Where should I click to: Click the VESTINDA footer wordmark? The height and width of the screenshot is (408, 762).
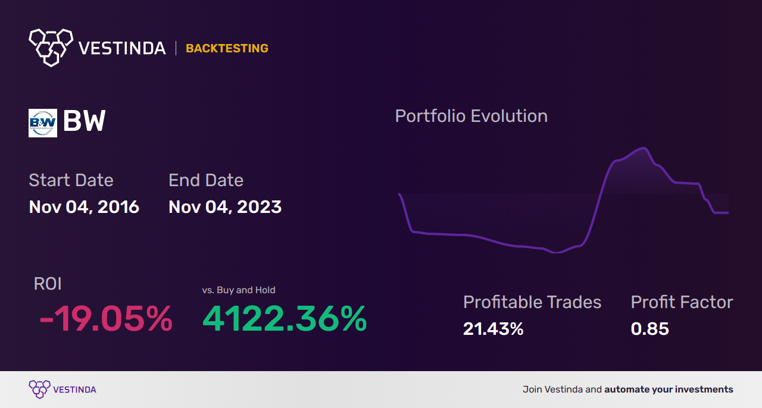click(74, 390)
